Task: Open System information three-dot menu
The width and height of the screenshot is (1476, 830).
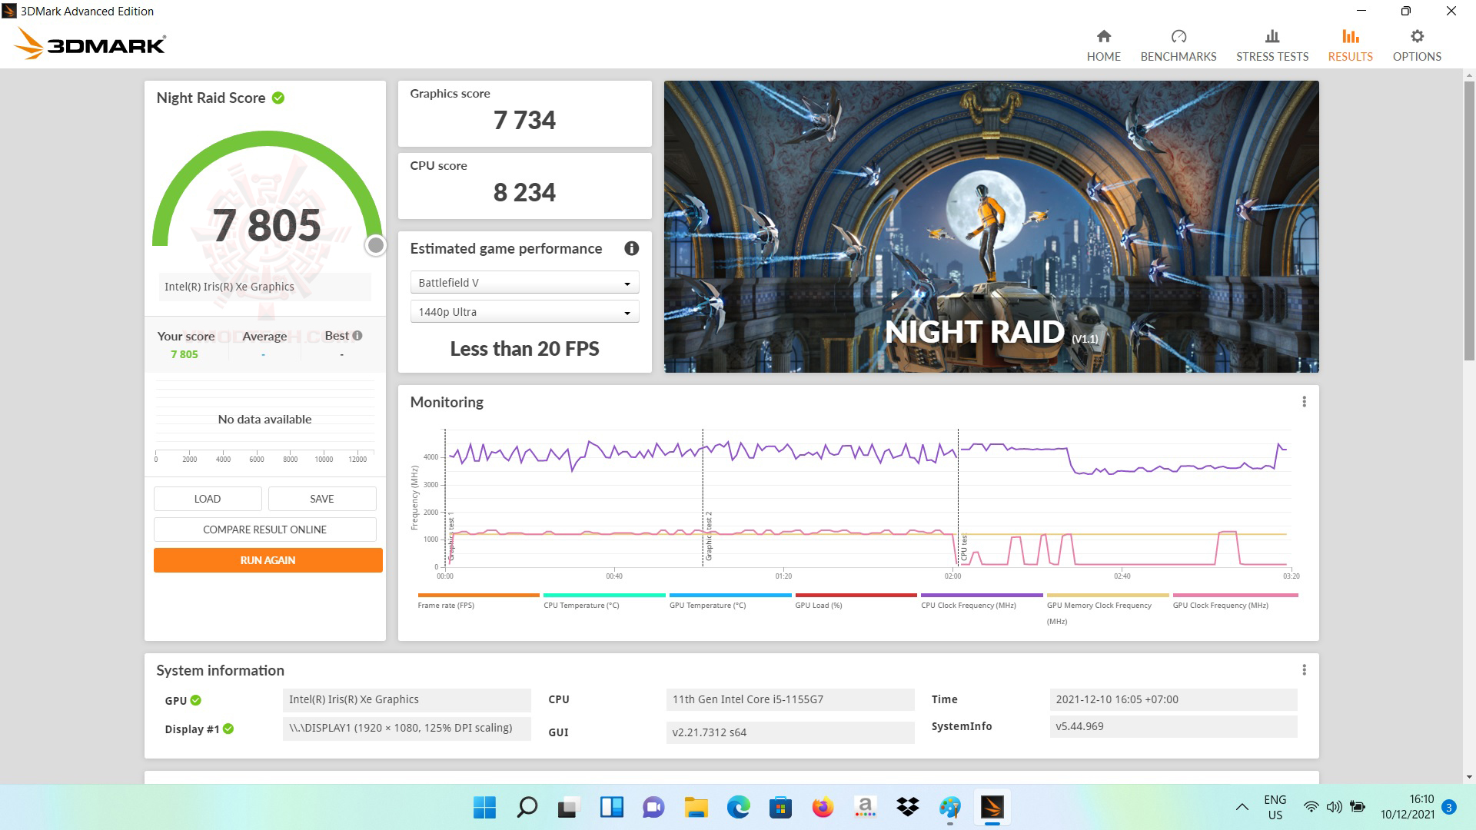Action: pos(1303,670)
